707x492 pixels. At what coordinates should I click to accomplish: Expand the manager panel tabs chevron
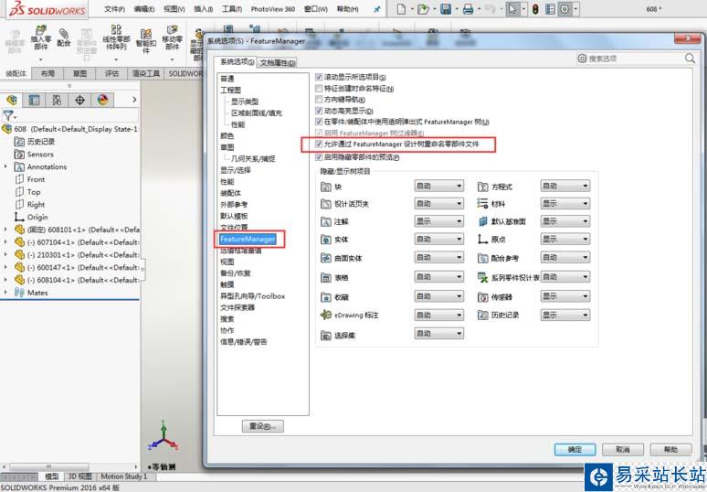point(134,100)
